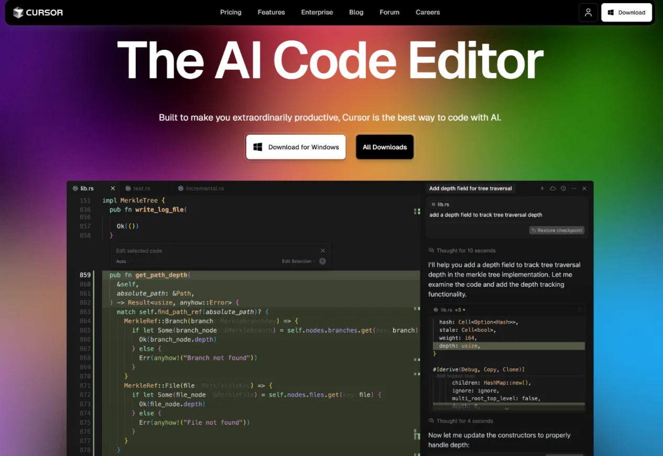The height and width of the screenshot is (456, 663).
Task: Expand the Edit Selection dropdown
Action: point(299,261)
